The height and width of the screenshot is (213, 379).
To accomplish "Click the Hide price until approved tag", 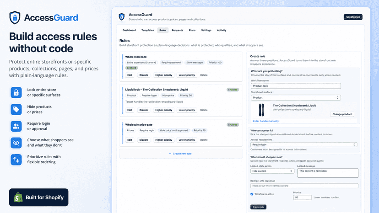I will pyautogui.click(x=173, y=130).
